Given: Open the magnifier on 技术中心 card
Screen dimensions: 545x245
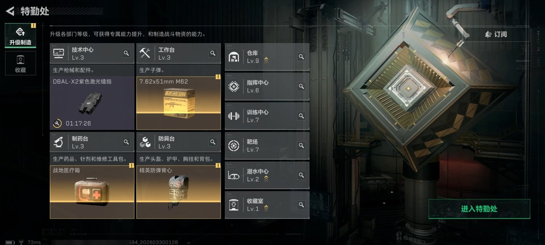Looking at the screenshot, I should pos(126,53).
